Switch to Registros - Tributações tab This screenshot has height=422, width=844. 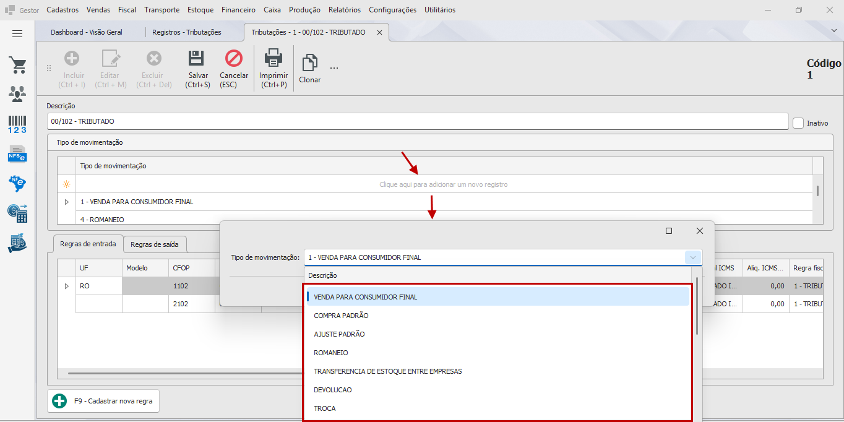pyautogui.click(x=187, y=32)
